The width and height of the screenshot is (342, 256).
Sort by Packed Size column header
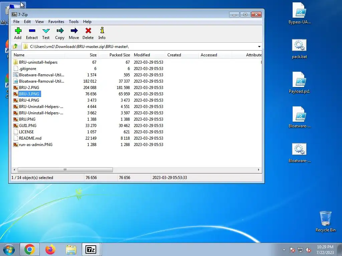115,55
